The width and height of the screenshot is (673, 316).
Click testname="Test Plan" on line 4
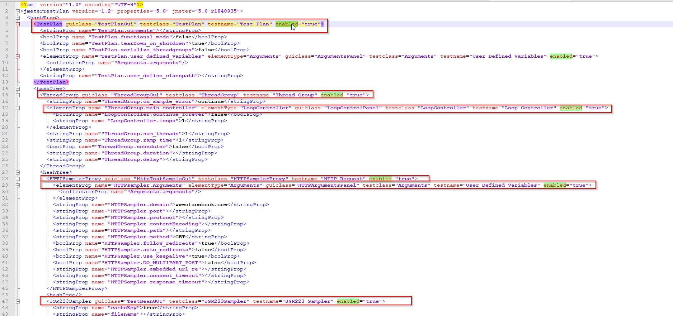(x=240, y=24)
